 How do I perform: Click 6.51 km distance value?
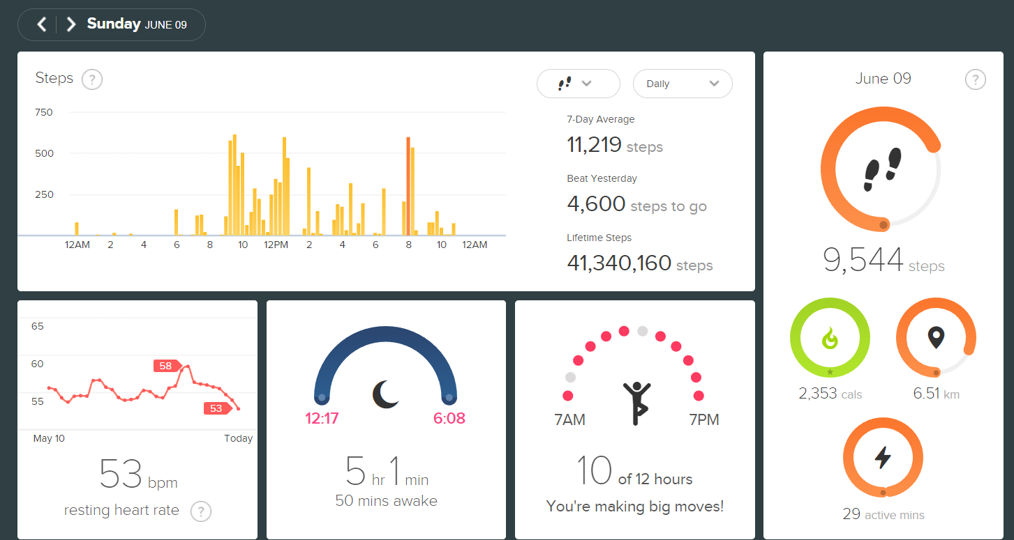(936, 394)
